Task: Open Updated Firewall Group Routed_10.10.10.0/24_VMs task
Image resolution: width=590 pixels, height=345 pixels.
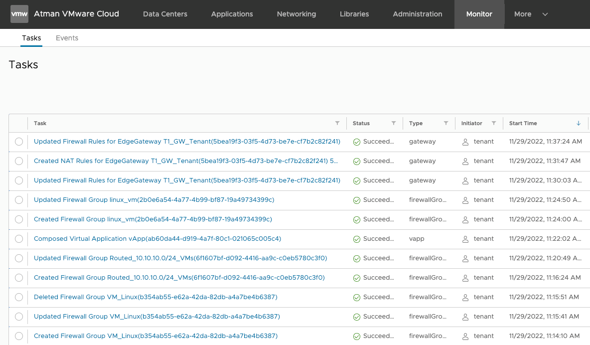Action: 180,258
